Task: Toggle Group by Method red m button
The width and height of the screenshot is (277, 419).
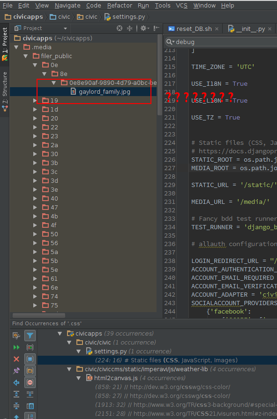Action: 30,382
